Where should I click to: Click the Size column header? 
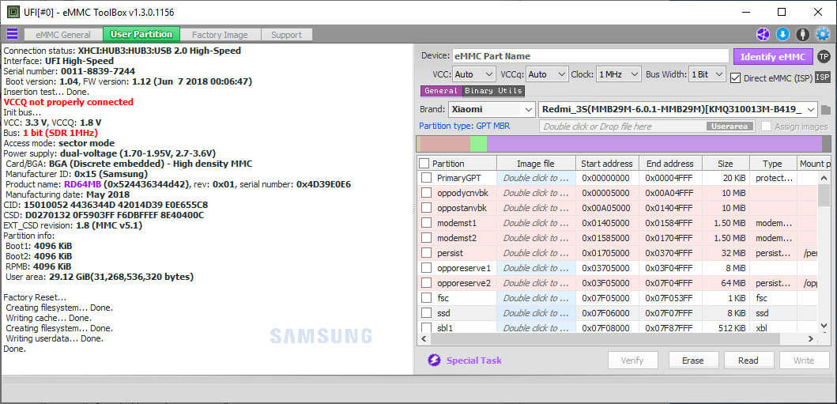click(x=726, y=164)
